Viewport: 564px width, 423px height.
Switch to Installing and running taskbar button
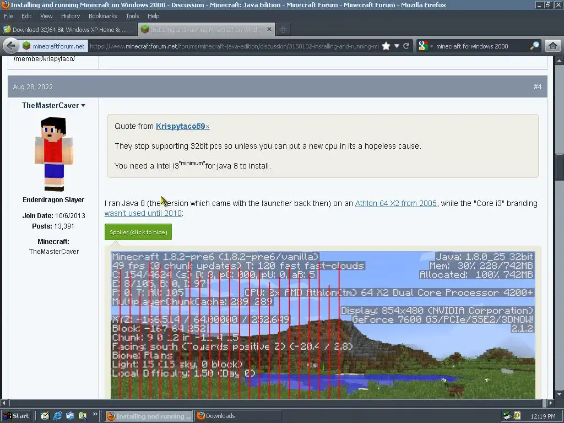point(149,416)
